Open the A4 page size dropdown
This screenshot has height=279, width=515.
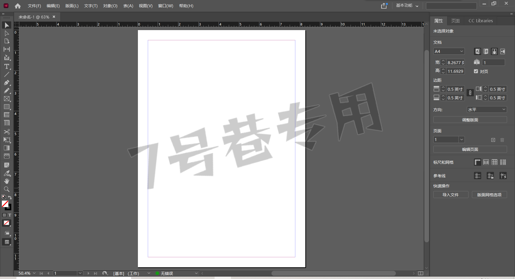tap(449, 51)
